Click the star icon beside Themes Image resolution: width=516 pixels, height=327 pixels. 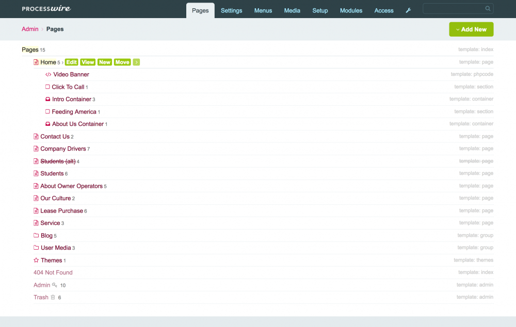pos(36,260)
